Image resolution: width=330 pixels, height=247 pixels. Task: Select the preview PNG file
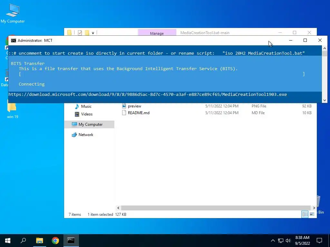click(x=134, y=106)
